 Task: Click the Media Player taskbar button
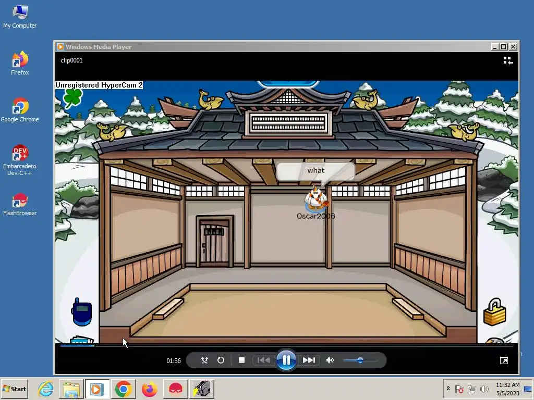pyautogui.click(x=97, y=389)
